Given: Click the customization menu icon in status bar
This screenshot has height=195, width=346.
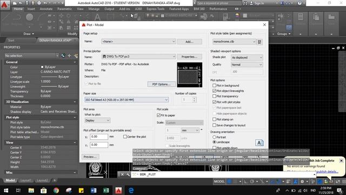Looking at the screenshot, I should click(x=344, y=181).
